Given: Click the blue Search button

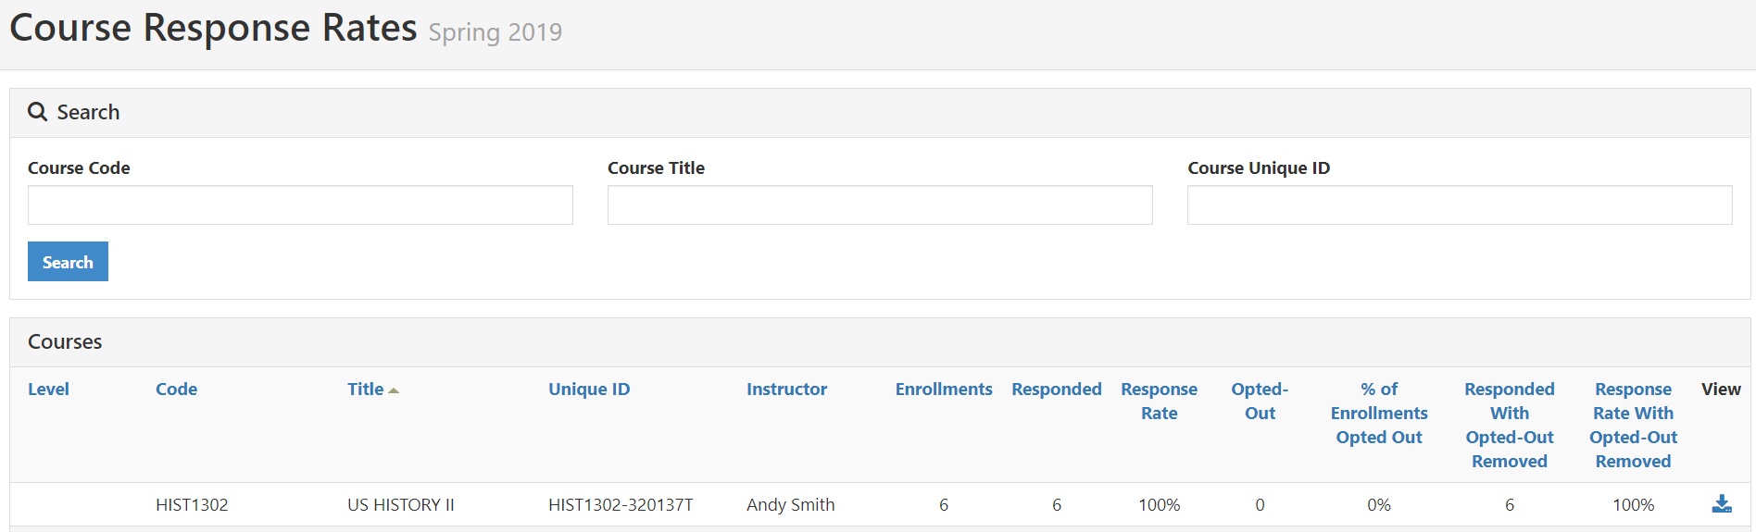Looking at the screenshot, I should point(68,262).
